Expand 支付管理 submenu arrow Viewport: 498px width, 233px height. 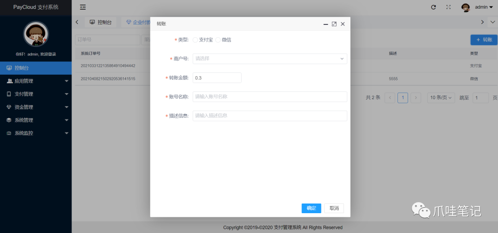[66, 94]
